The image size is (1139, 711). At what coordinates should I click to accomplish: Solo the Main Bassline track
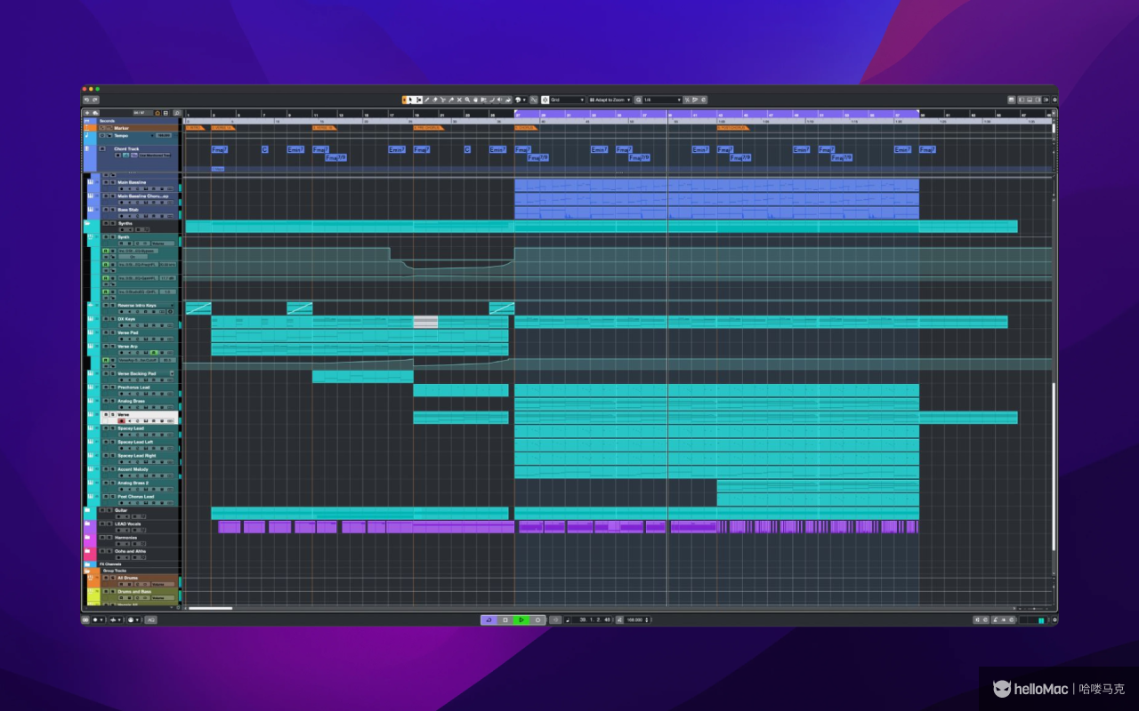pyautogui.click(x=113, y=182)
